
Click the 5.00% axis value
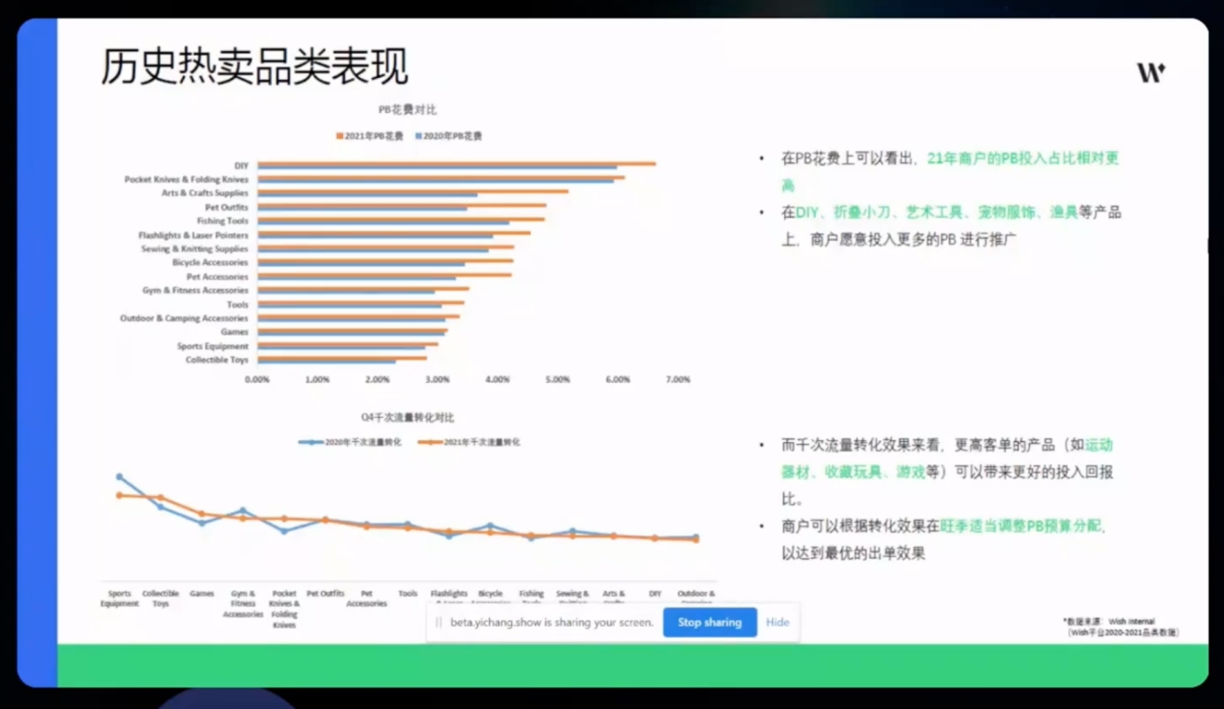pos(558,380)
